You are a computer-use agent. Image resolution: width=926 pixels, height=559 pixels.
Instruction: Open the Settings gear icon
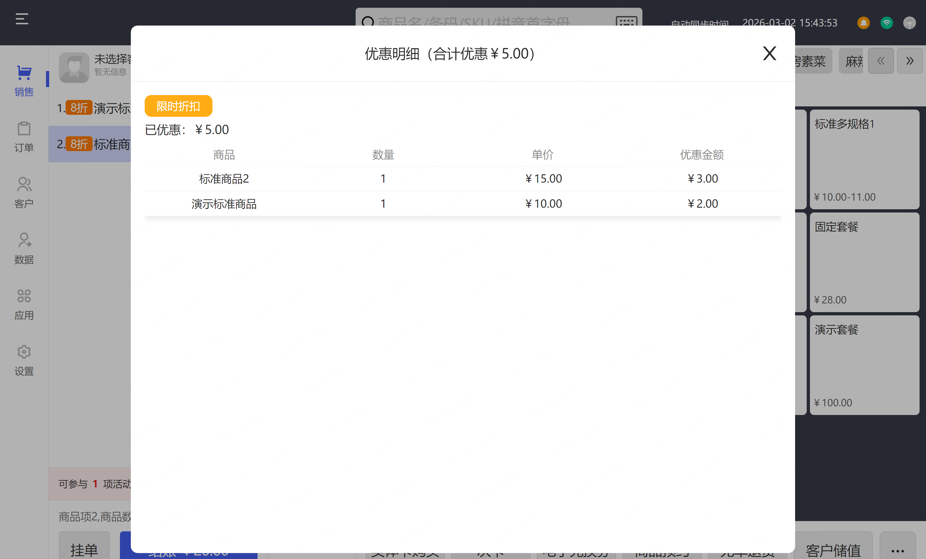tap(24, 352)
